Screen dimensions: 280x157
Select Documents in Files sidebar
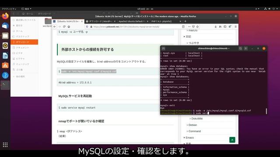(24, 48)
